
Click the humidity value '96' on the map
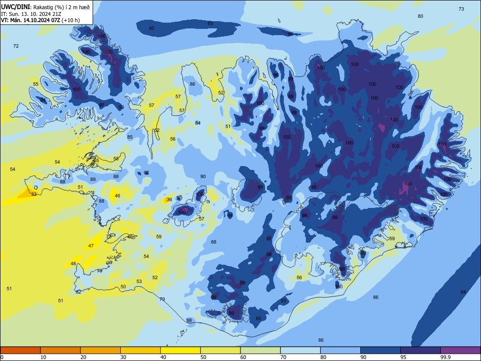tap(291, 34)
